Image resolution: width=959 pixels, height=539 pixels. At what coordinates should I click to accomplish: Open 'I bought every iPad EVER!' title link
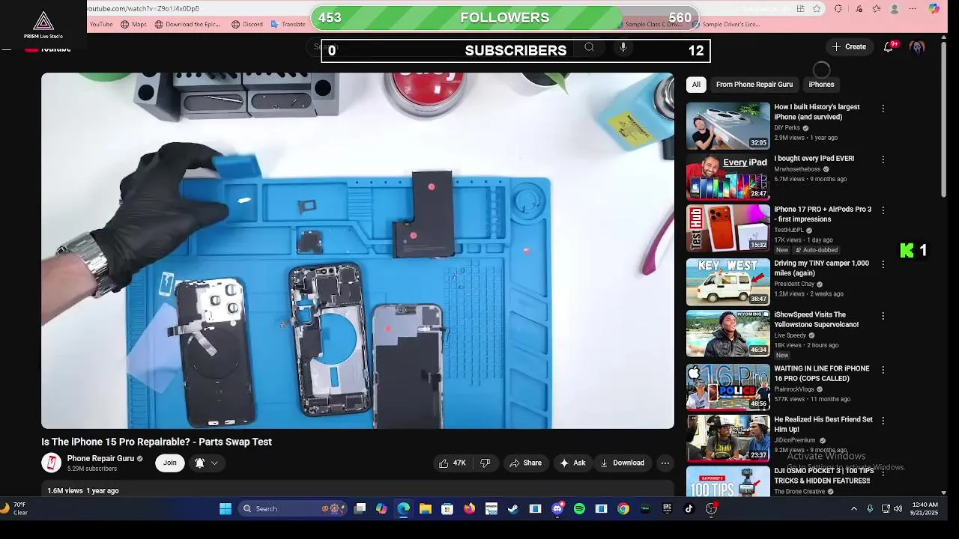pos(814,159)
